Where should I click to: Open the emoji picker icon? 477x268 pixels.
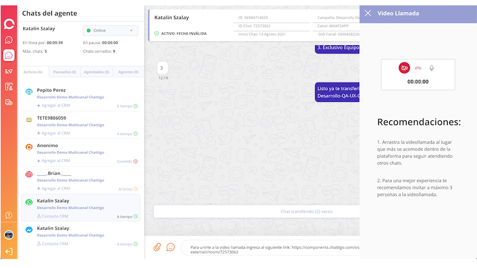(171, 247)
